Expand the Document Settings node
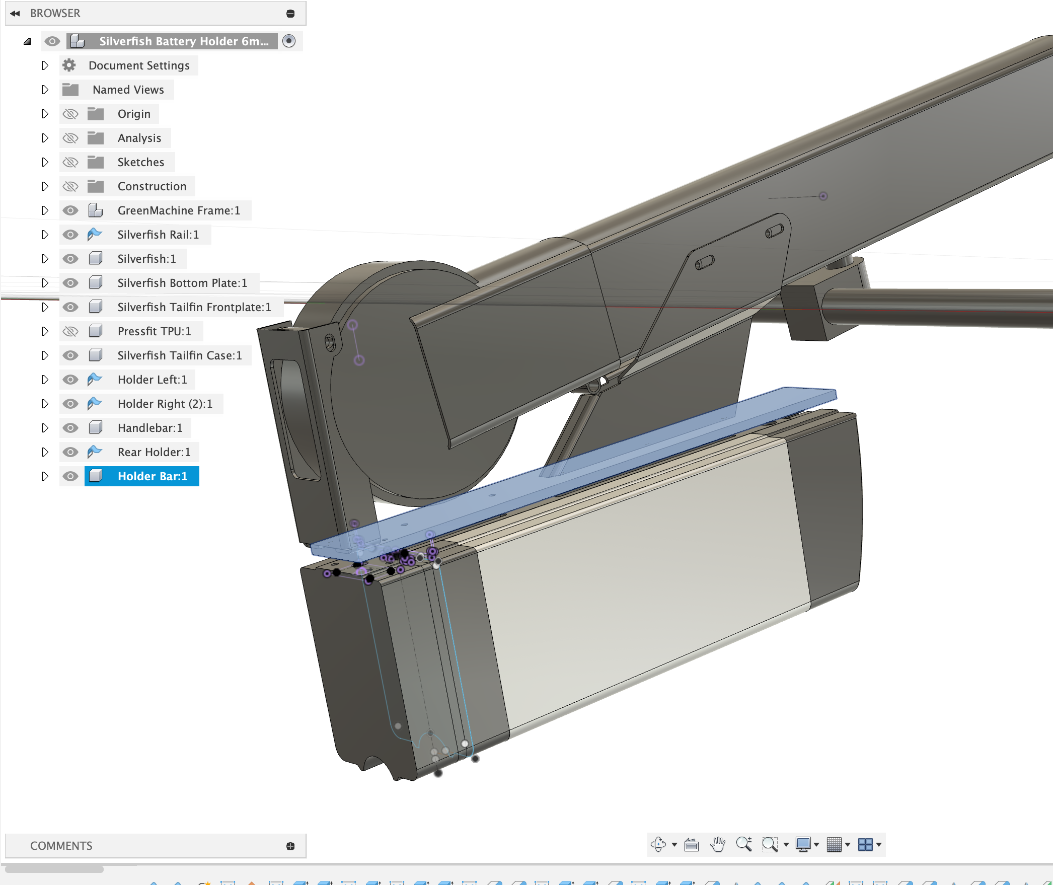 pos(45,65)
